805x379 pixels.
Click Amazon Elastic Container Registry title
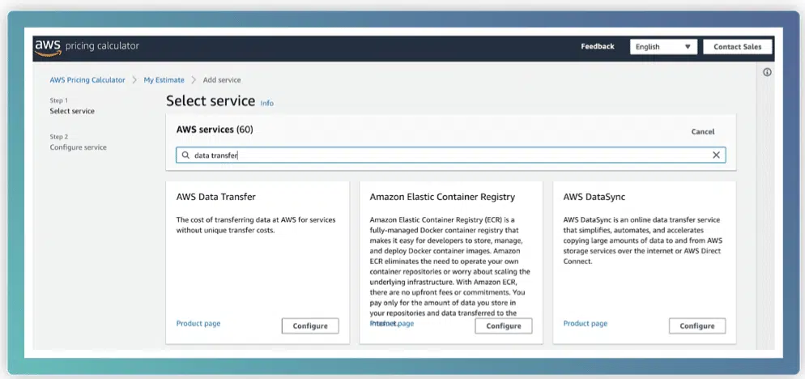(442, 197)
